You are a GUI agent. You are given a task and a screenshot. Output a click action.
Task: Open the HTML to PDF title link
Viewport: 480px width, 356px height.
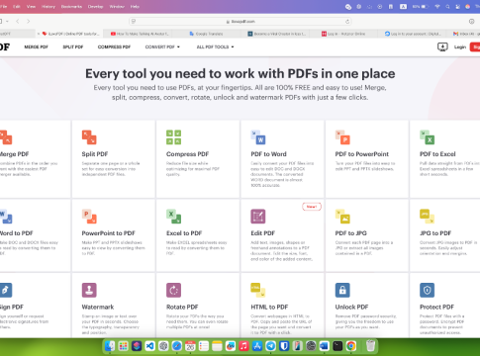coord(269,307)
